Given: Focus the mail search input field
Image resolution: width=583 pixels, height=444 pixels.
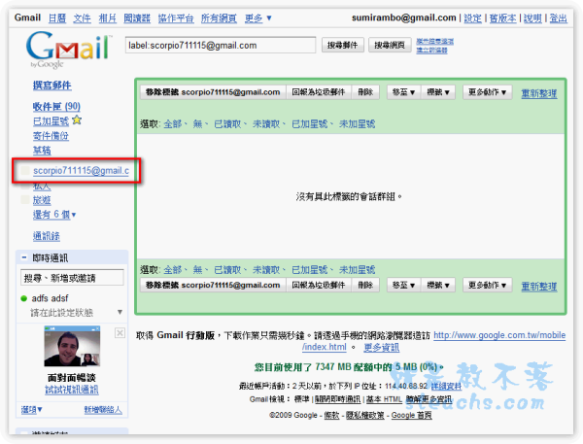Looking at the screenshot, I should 221,46.
